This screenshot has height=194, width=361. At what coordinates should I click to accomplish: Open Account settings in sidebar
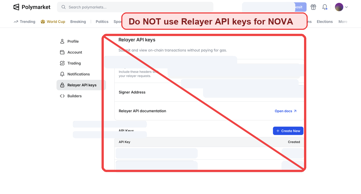pos(81,52)
